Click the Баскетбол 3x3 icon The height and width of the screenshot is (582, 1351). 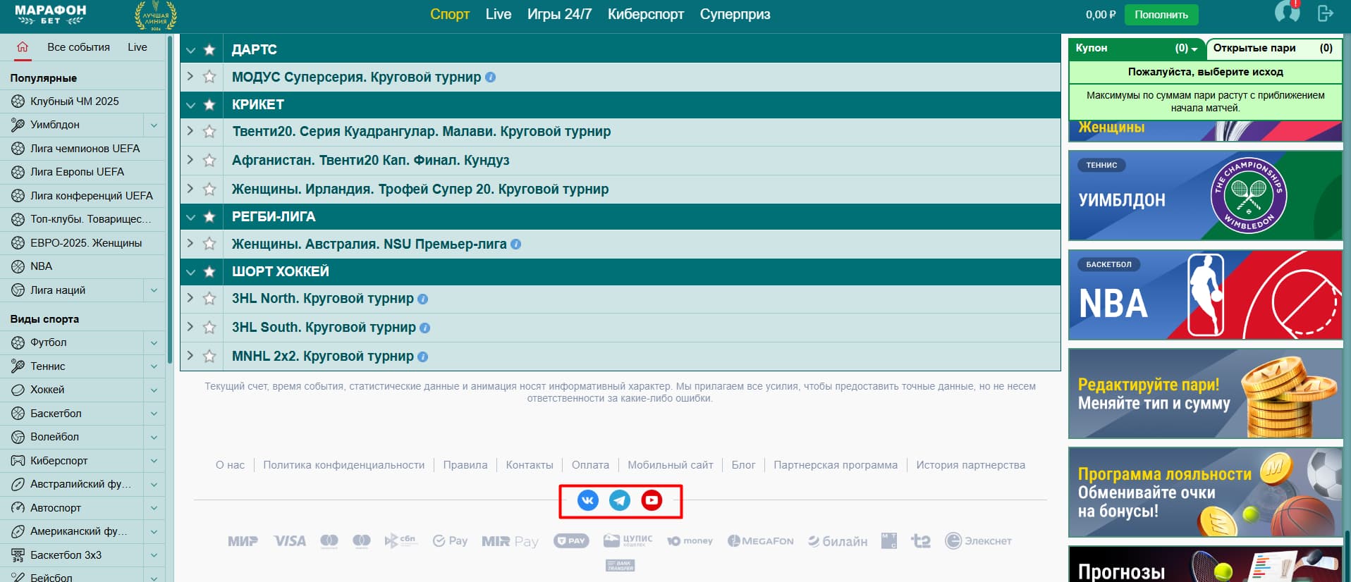[18, 555]
